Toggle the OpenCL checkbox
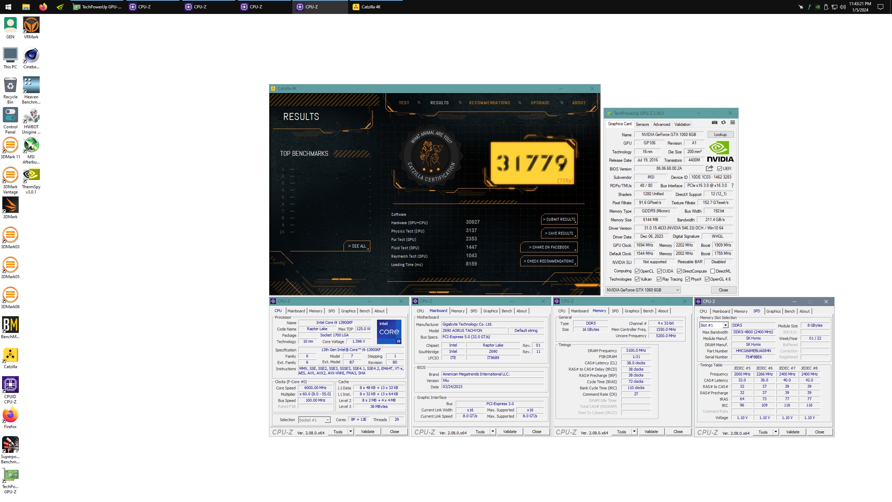Screen dimensions: 892x502 [637, 271]
